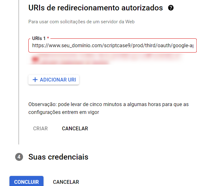This screenshot has height=186, width=197.
Task: Select the 'Para usar com solicitações' subtitle
Action: tap(81, 22)
